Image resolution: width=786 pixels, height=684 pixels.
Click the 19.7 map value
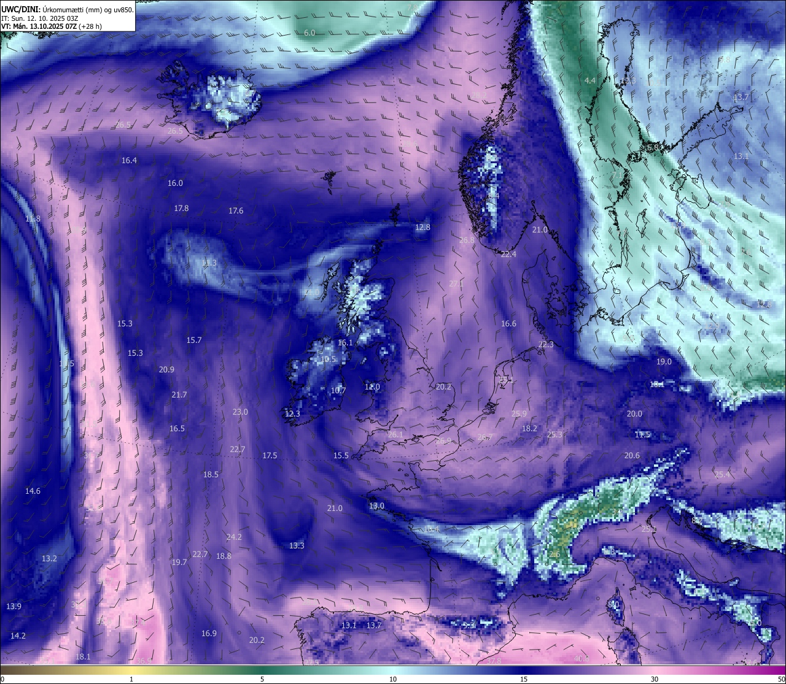pos(179,562)
